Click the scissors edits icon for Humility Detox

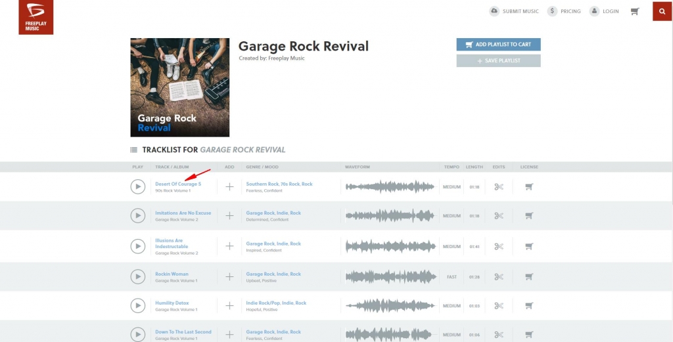click(x=499, y=306)
